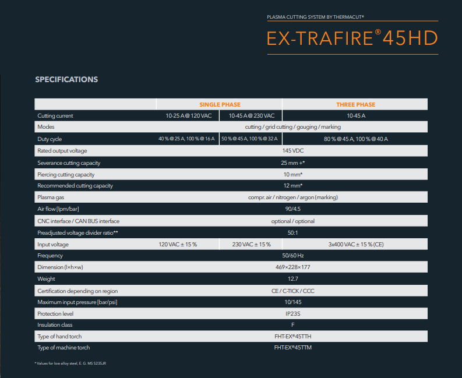Click the 'Severance cutting capacity' label
Viewport: 462px width, 378px height.
click(69, 163)
